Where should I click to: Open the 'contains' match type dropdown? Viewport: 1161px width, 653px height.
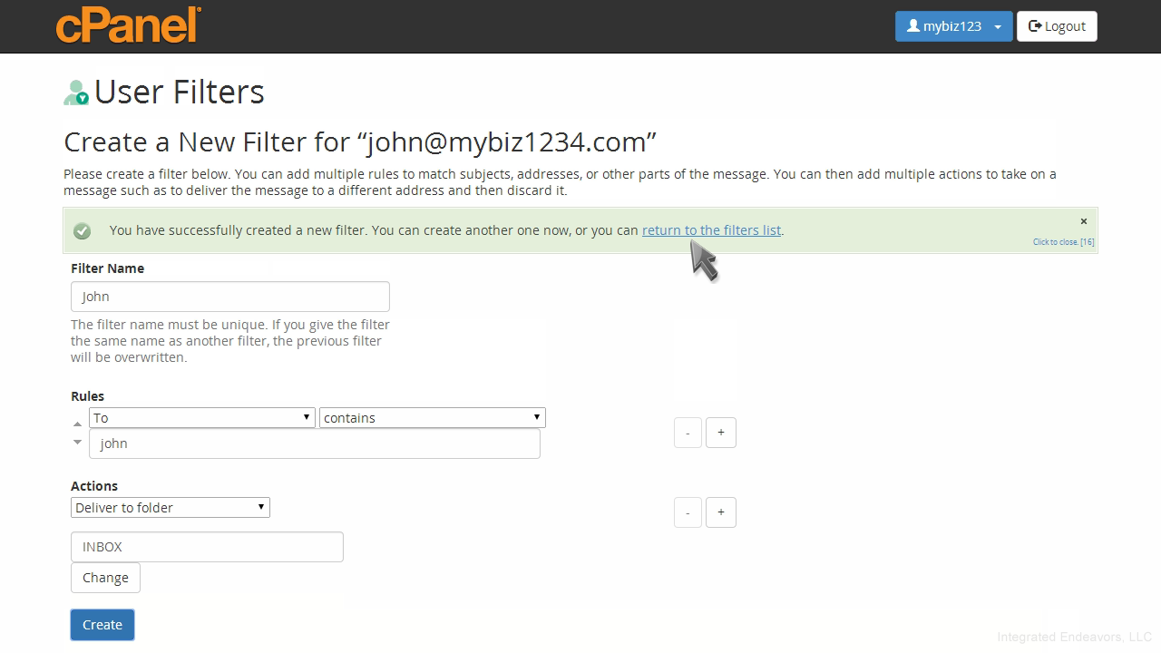[432, 418]
